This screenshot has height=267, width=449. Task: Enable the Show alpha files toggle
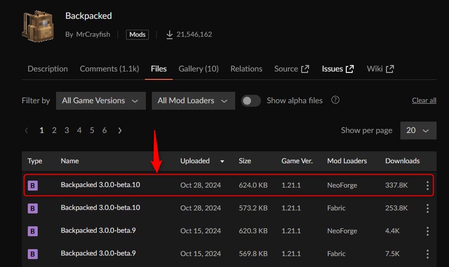(251, 101)
